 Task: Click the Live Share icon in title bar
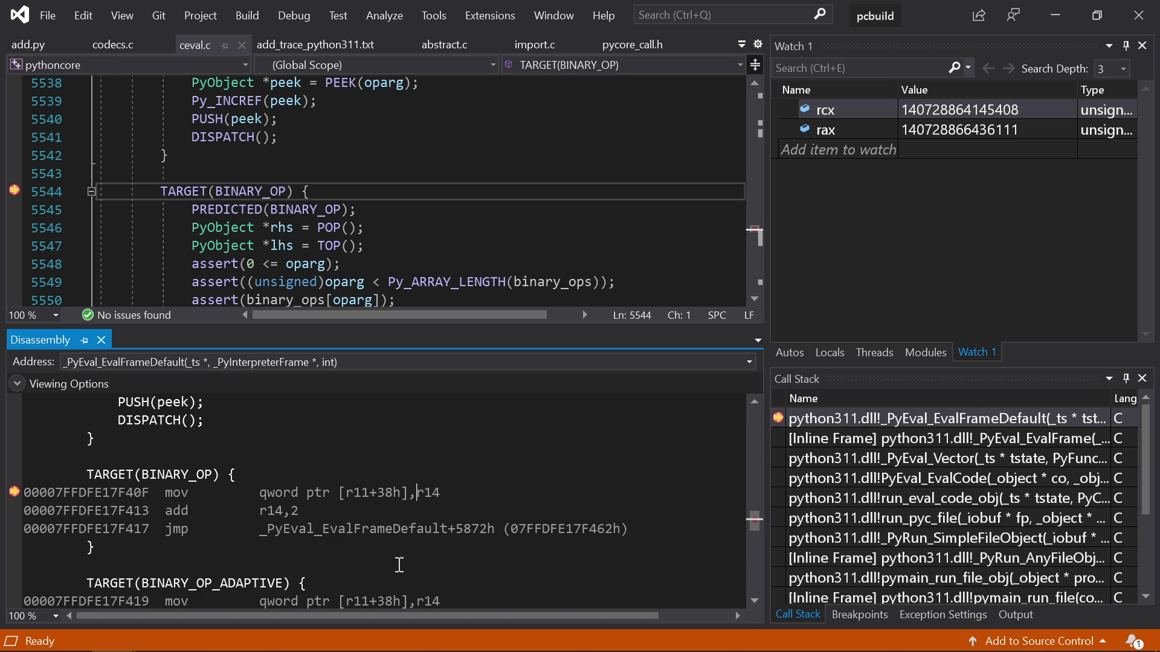coord(979,15)
